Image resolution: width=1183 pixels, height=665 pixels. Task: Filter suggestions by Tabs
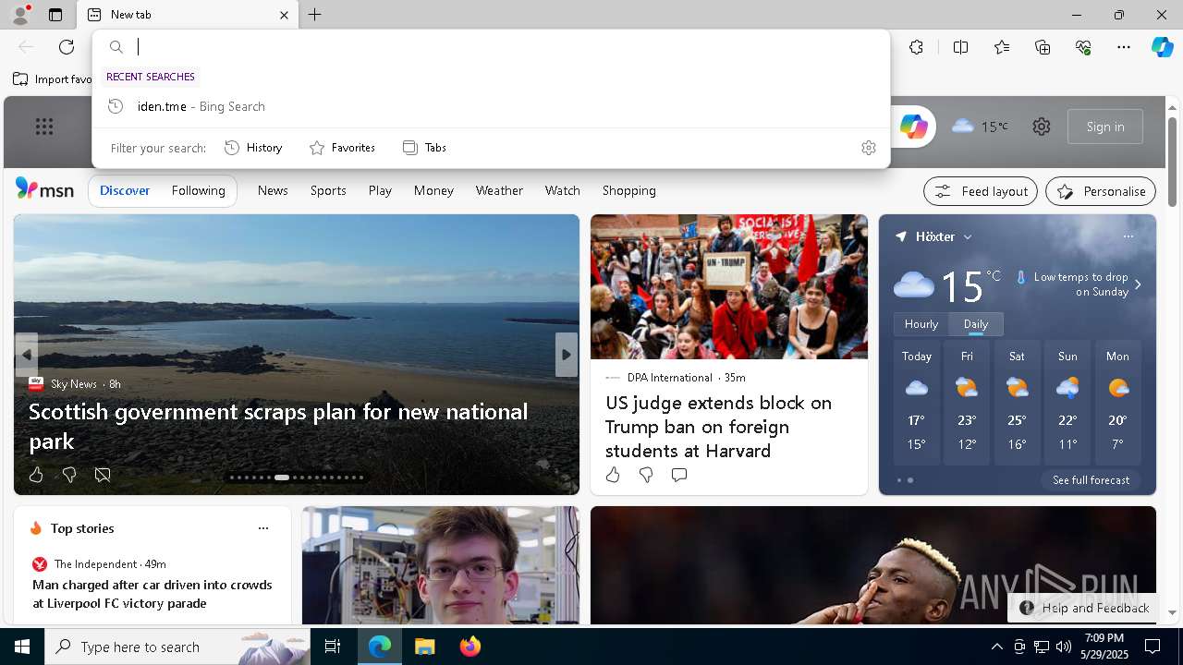coord(425,148)
